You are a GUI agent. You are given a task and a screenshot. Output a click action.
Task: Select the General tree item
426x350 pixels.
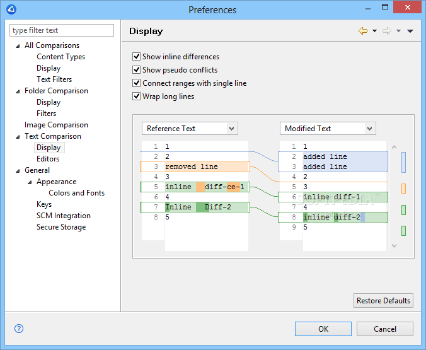37,170
